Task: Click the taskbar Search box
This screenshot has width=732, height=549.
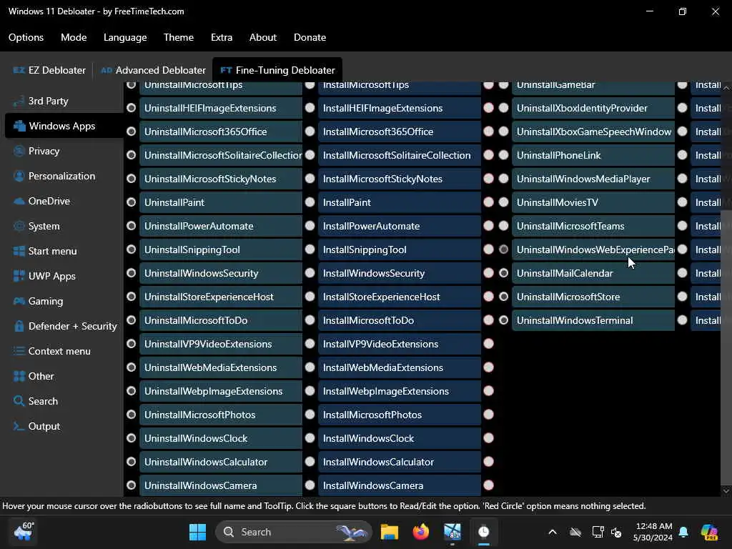Action: click(x=294, y=532)
